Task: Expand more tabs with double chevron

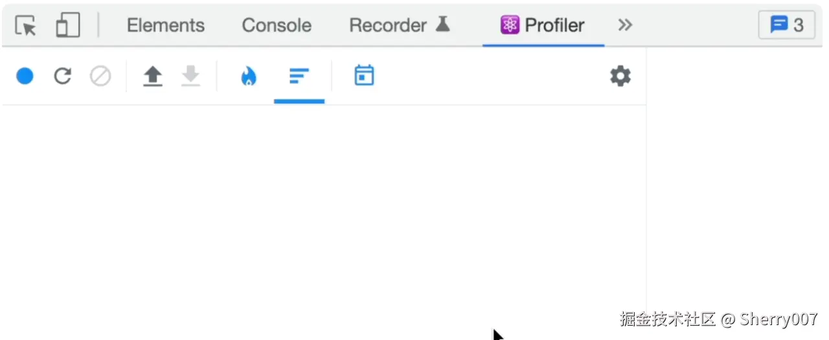Action: pos(625,25)
